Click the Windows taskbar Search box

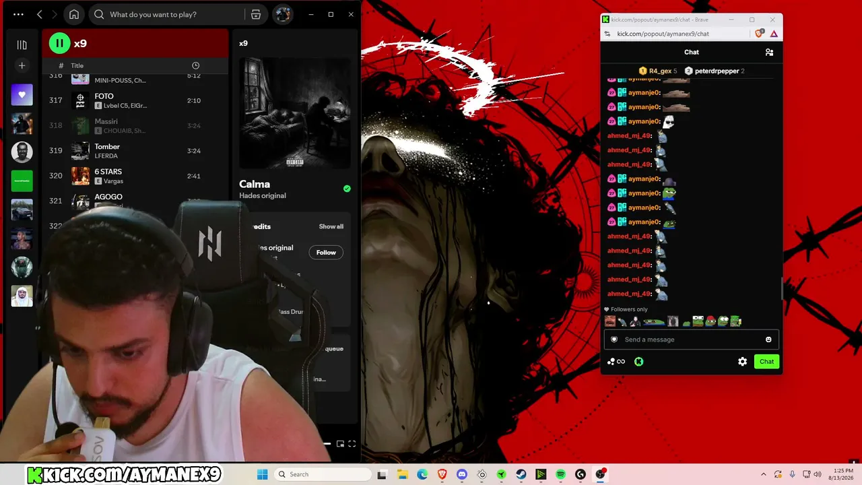point(324,474)
